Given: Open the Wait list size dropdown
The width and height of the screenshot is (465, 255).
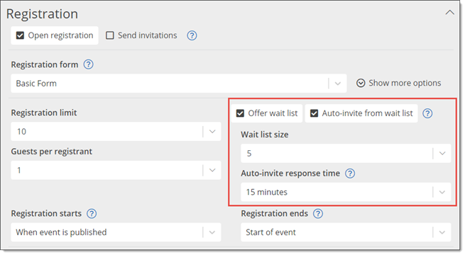Looking at the screenshot, I should coord(346,153).
